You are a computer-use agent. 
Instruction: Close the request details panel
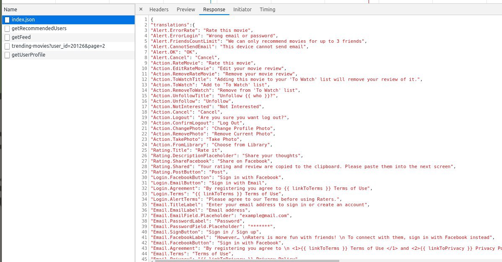tap(141, 9)
